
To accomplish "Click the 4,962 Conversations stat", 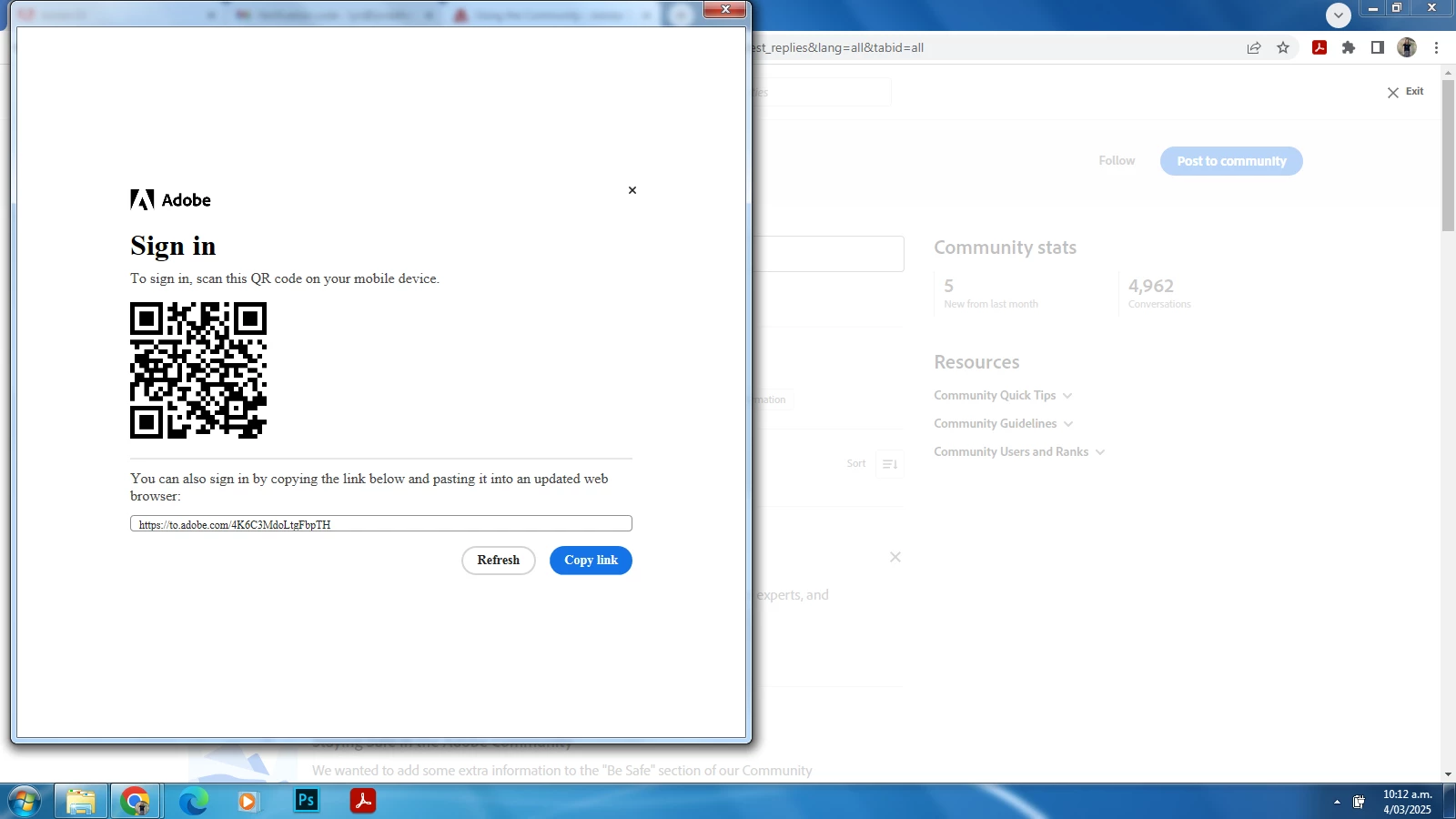I will [x=1159, y=293].
